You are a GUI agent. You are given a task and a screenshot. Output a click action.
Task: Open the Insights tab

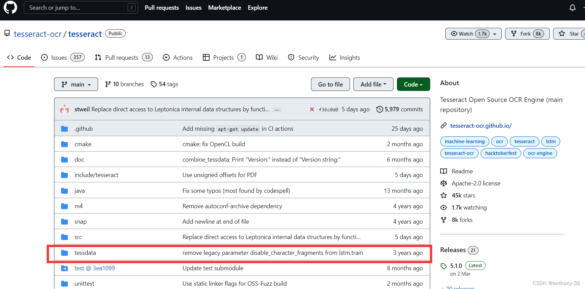[345, 58]
